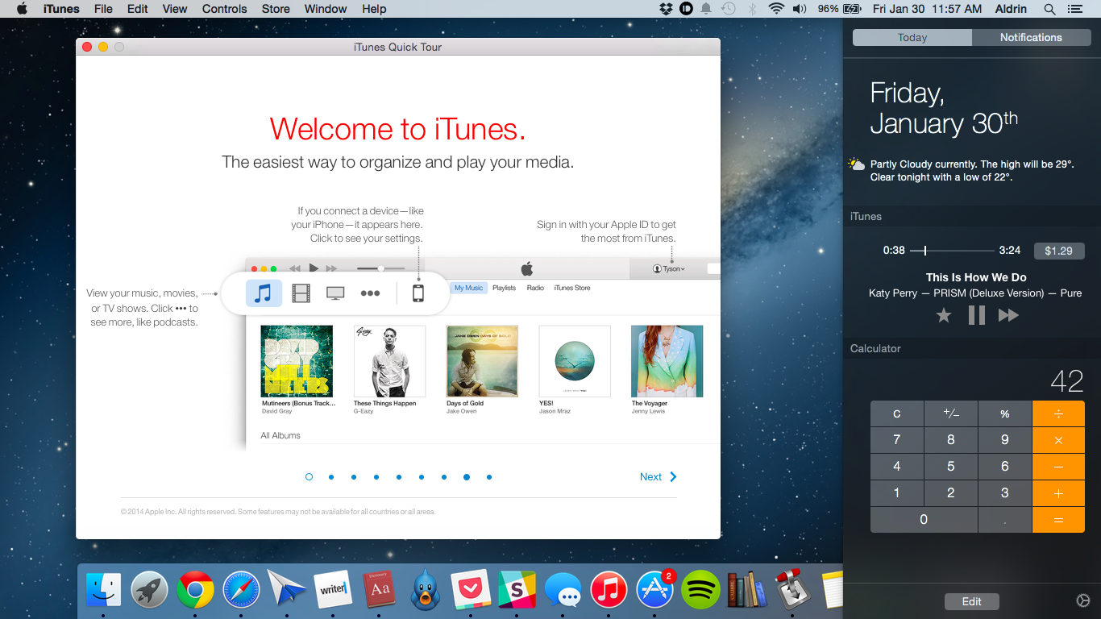Select the enlarged eighth page dot

[x=467, y=477]
